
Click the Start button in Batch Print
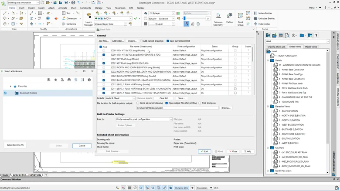(204, 151)
